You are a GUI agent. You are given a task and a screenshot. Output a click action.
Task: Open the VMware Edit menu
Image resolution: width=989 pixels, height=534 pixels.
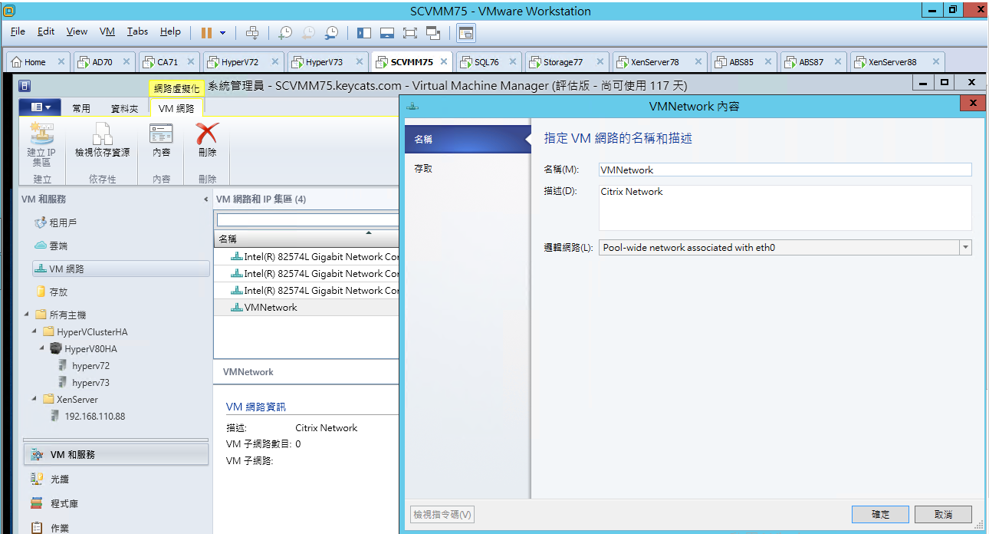(46, 31)
